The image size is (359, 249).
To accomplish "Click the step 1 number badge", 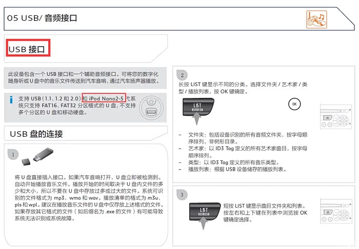I will tap(15, 154).
